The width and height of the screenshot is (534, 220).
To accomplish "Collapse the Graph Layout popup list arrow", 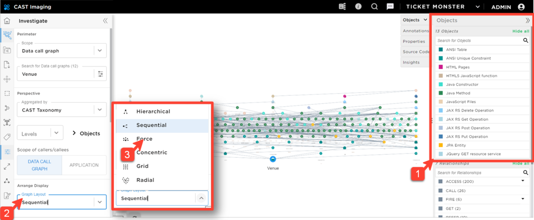I will pyautogui.click(x=201, y=198).
